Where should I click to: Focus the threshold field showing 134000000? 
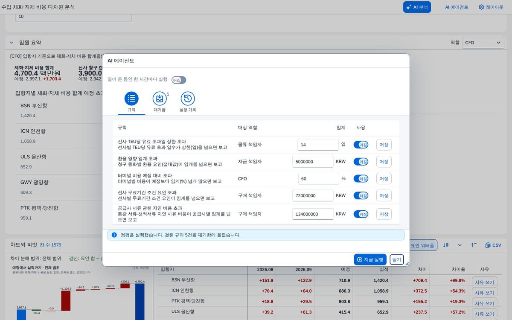point(313,214)
